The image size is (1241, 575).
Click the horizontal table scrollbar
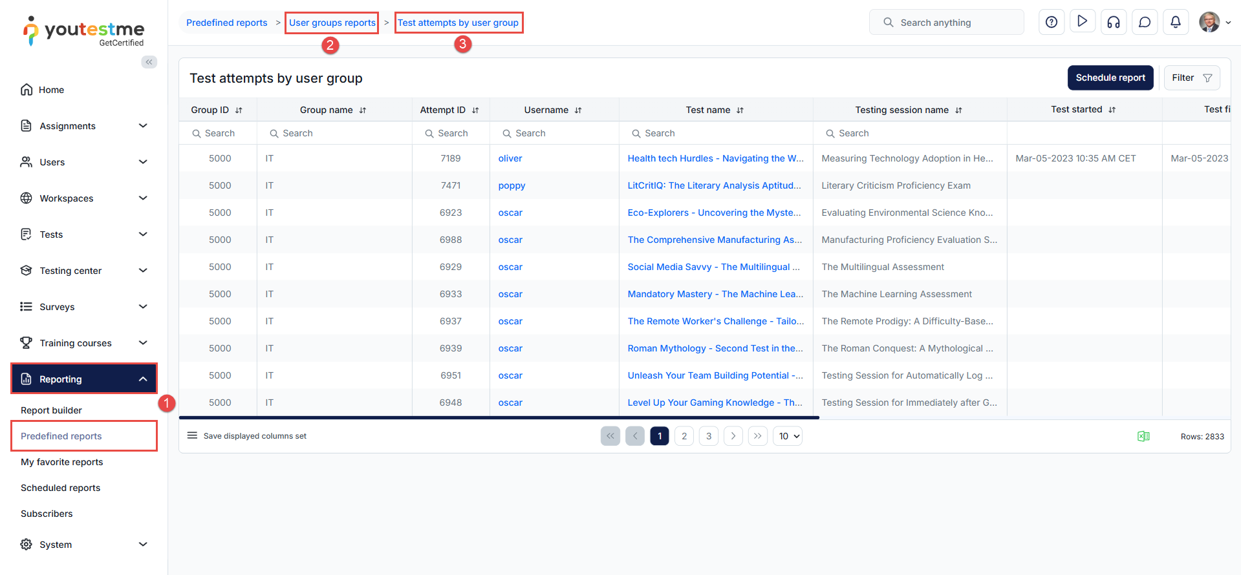coord(499,417)
